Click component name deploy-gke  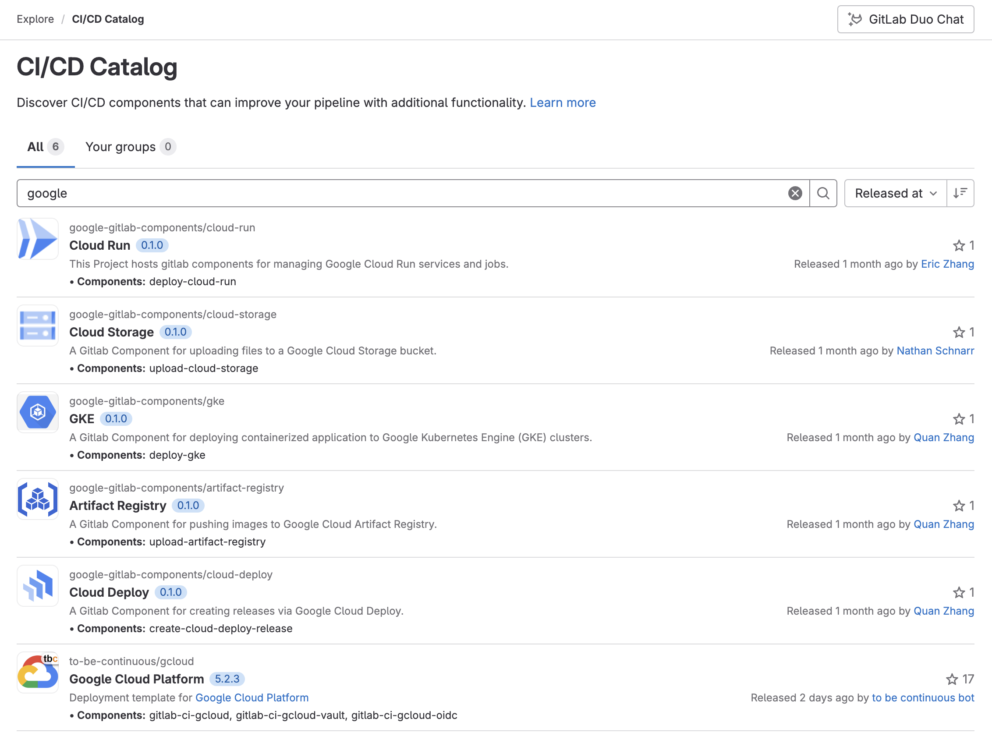[x=177, y=456]
